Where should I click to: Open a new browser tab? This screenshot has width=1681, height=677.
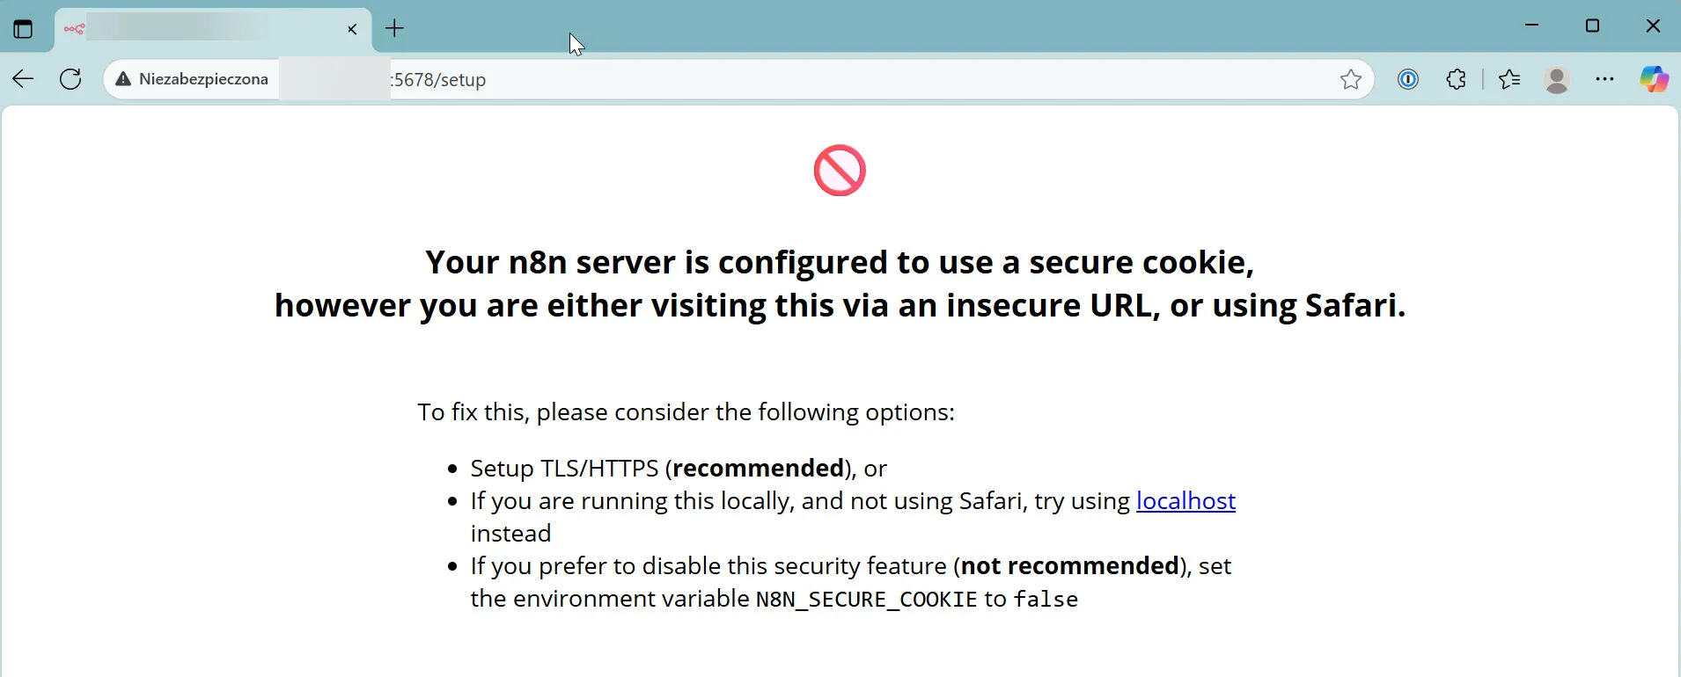tap(394, 29)
